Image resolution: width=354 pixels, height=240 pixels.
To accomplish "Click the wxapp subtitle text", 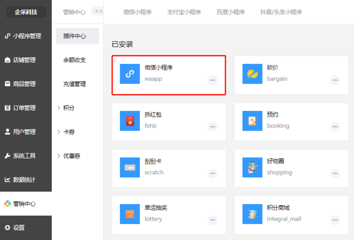I will [153, 79].
